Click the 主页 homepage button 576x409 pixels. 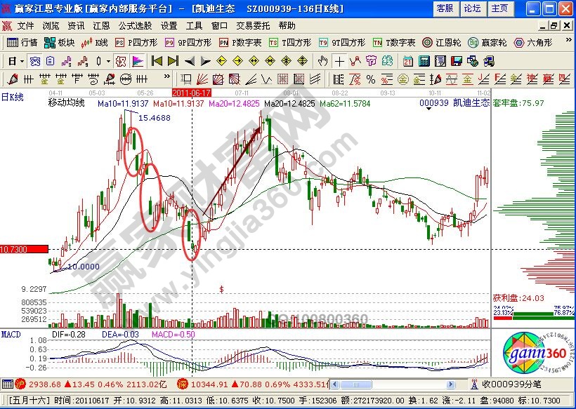pyautogui.click(x=499, y=8)
